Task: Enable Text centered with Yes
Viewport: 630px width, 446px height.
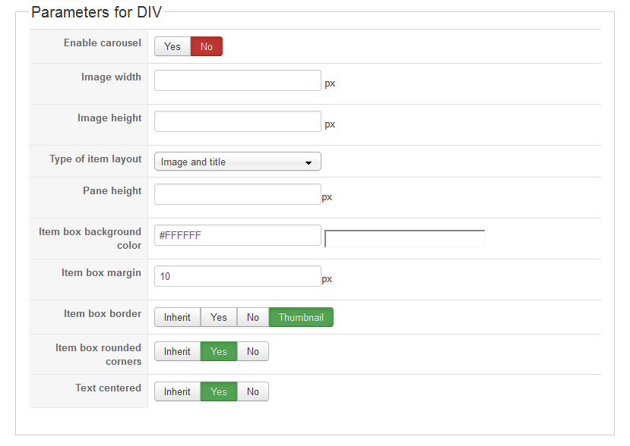Action: click(219, 391)
